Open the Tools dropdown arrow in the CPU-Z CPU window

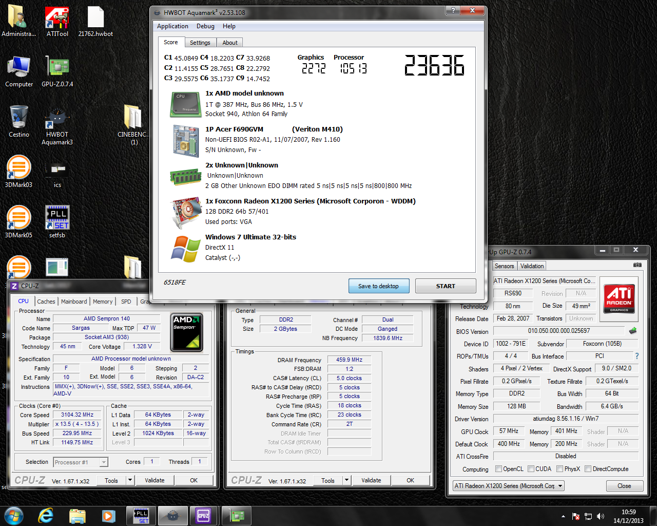[130, 480]
